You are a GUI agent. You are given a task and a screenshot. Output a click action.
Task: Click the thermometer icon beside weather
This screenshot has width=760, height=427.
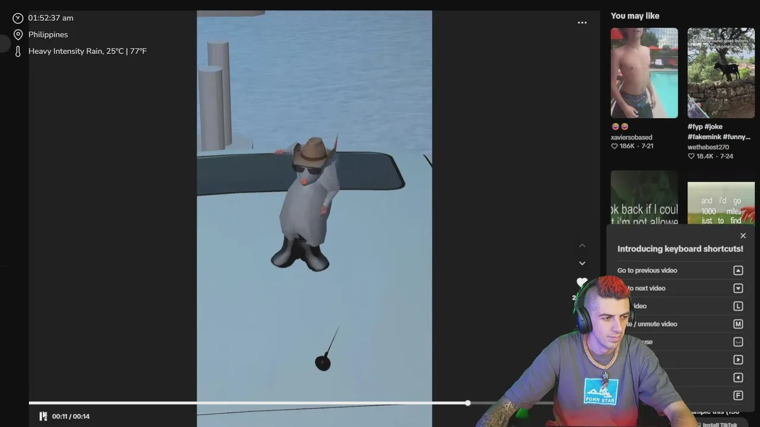18,52
